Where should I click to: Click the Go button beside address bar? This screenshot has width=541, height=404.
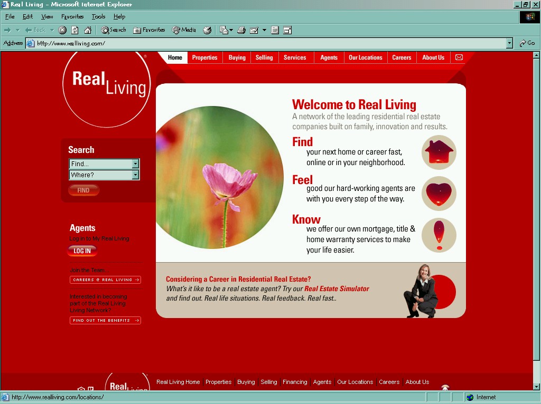(527, 43)
